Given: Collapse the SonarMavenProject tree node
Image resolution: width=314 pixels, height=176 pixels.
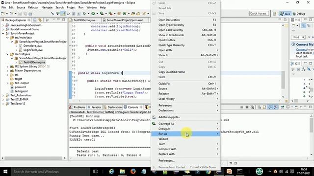Looking at the screenshot, I should [3, 34].
